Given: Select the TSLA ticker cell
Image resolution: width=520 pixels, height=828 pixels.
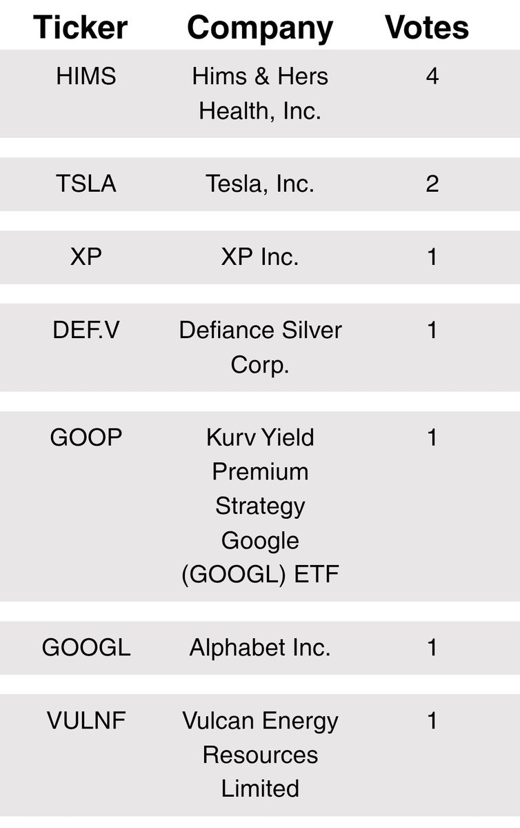Looking at the screenshot, I should (x=86, y=184).
